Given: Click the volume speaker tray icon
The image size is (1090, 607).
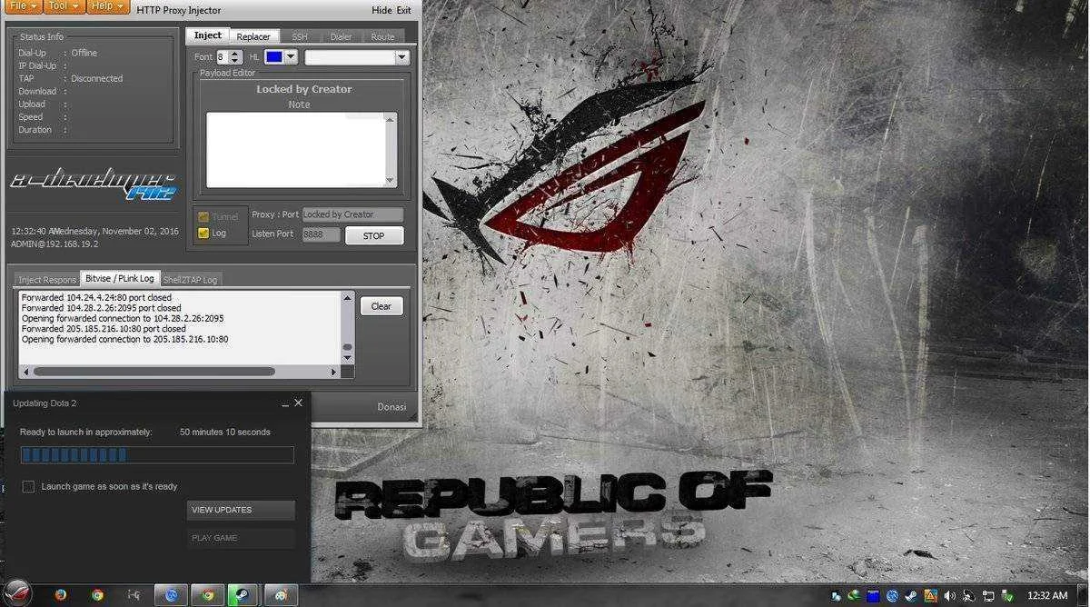Looking at the screenshot, I should (x=949, y=596).
